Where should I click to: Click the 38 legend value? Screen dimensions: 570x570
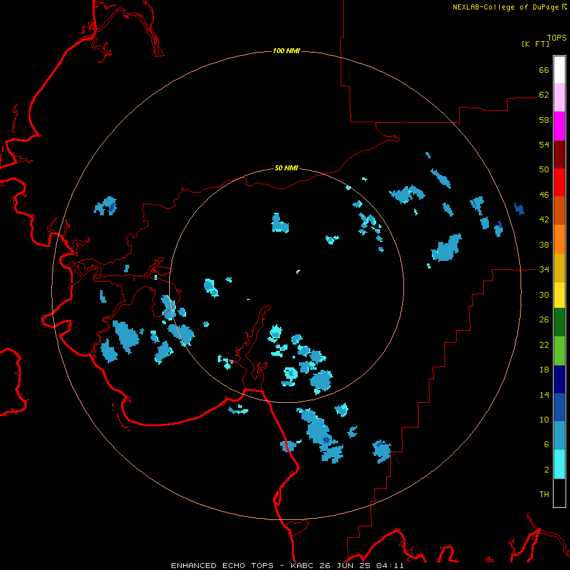click(x=544, y=244)
